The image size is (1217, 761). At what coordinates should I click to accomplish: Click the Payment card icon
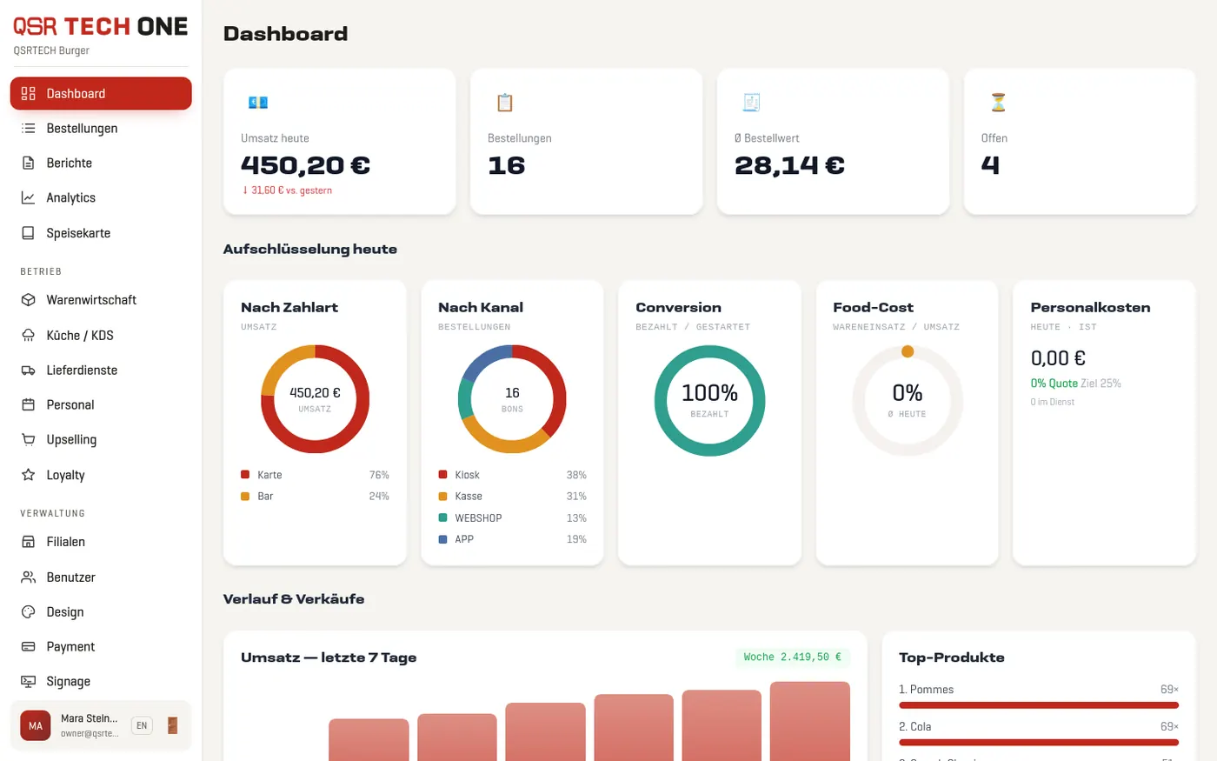[29, 647]
